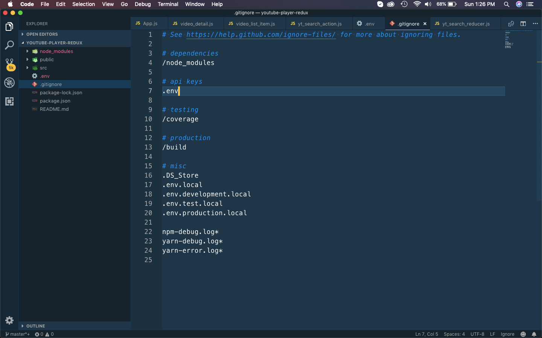542x338 pixels.
Task: Open the Manage gear icon
Action: (x=9, y=320)
